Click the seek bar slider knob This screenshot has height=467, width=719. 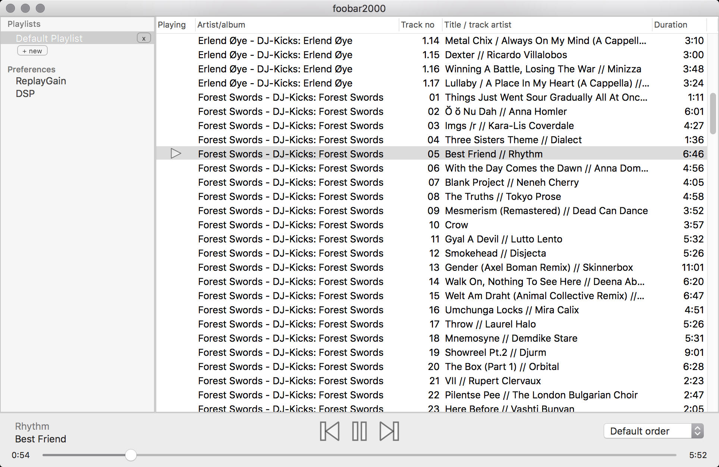point(131,455)
